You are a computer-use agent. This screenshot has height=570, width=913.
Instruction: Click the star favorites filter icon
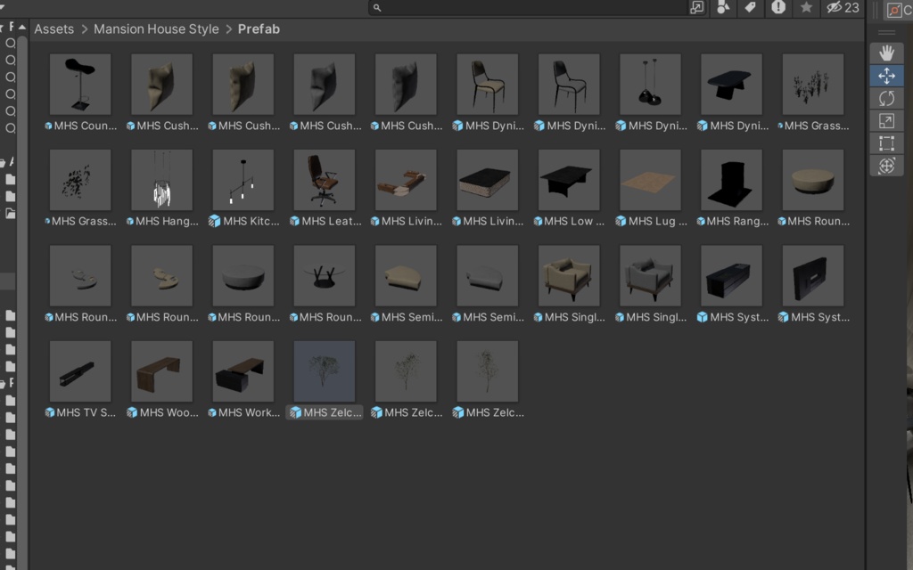pos(806,8)
